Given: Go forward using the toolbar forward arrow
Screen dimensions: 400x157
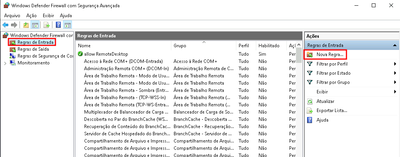Looking at the screenshot, I should tap(14, 25).
